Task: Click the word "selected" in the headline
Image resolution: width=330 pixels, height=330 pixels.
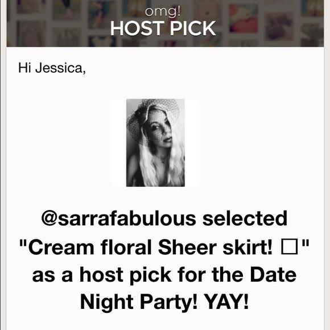Action: point(245,218)
